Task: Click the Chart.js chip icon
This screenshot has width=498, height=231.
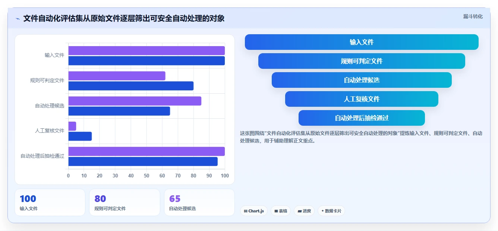Action: (x=246, y=211)
